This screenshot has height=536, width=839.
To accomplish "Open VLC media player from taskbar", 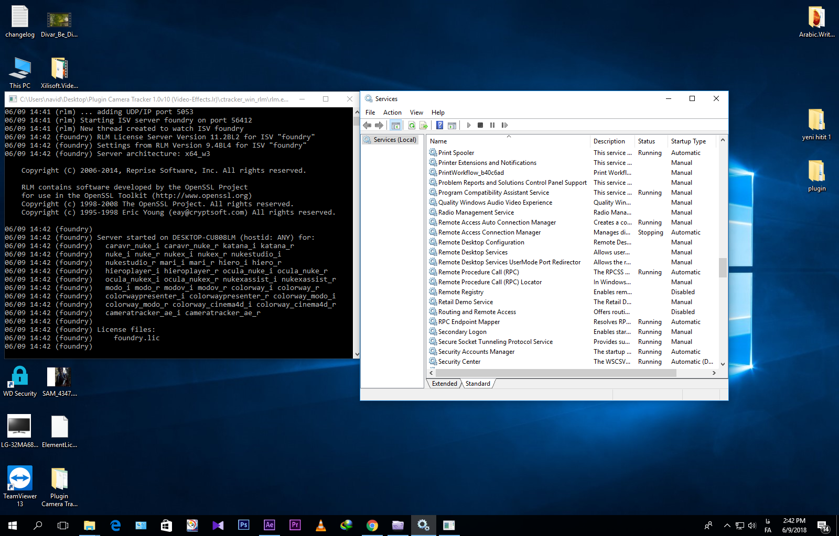I will tap(321, 526).
